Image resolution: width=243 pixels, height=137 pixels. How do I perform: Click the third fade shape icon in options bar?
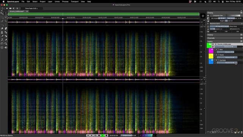click(14, 8)
